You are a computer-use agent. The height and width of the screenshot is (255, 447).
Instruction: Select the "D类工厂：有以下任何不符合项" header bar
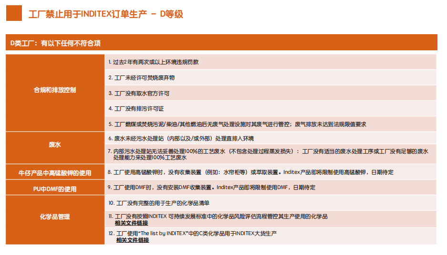[221, 43]
